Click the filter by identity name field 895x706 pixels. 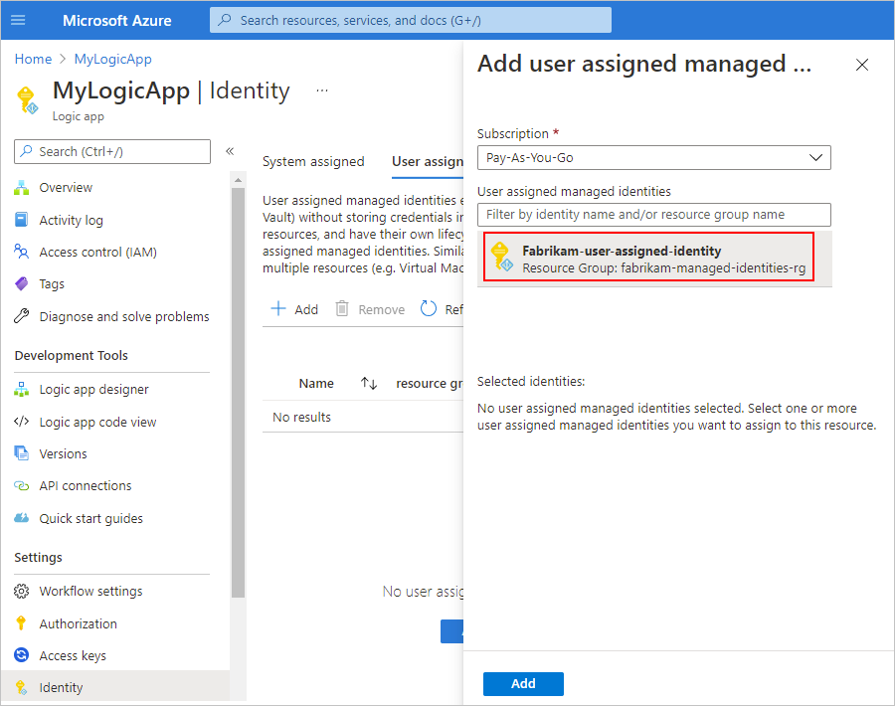coord(653,215)
